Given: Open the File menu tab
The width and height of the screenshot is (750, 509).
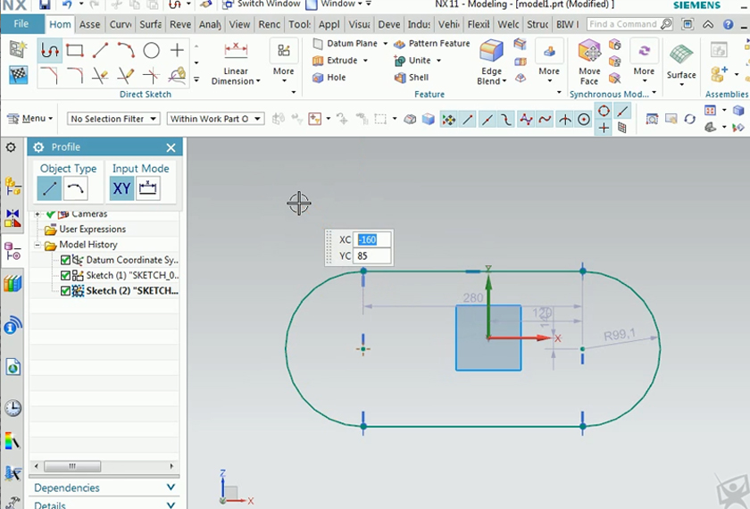Looking at the screenshot, I should pos(21,24).
